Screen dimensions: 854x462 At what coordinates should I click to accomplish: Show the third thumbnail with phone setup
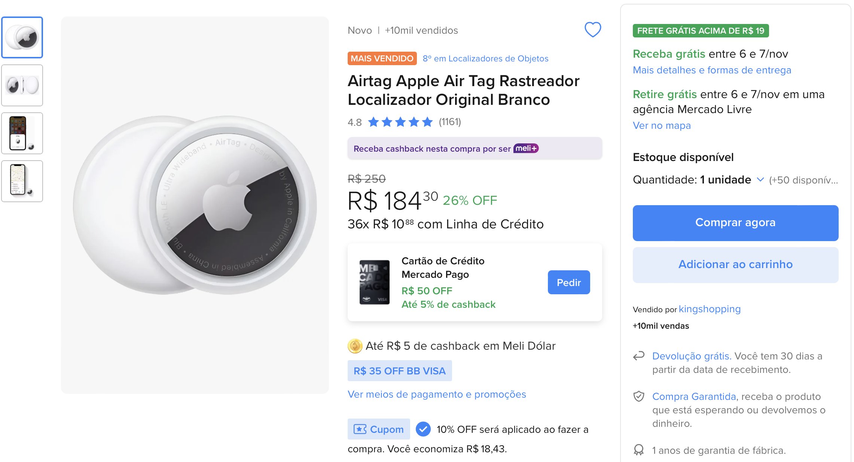[x=22, y=133]
